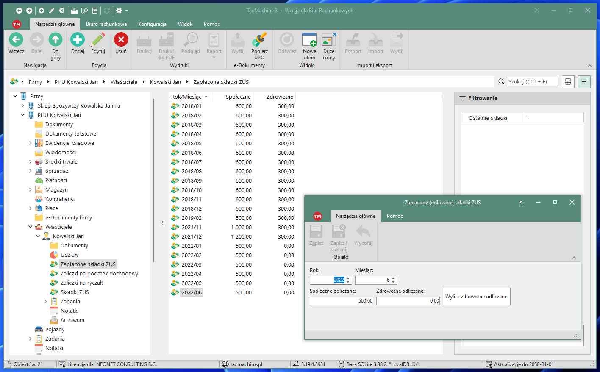Image resolution: width=600 pixels, height=372 pixels.
Task: Click the Społeczne odliczane input field
Action: point(341,301)
